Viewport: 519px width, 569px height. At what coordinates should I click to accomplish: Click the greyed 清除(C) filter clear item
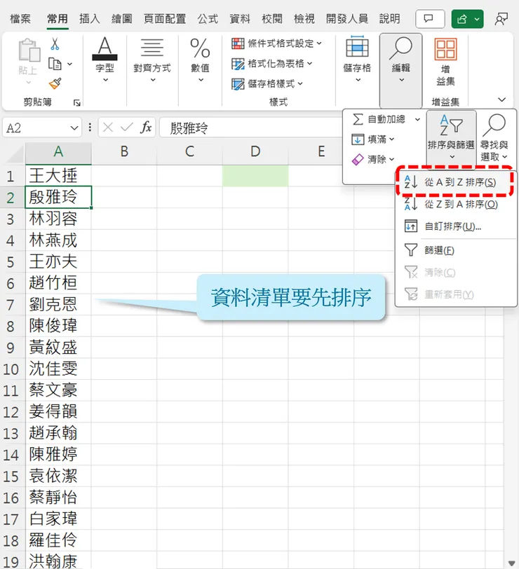[455, 272]
